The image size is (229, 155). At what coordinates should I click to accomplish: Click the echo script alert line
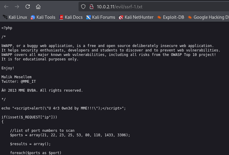click(64, 108)
